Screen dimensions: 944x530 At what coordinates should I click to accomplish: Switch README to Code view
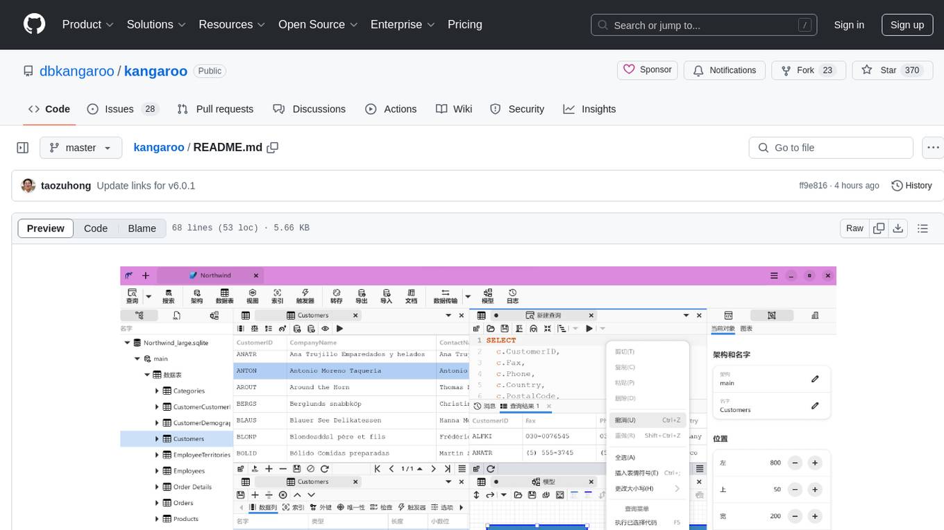(x=96, y=228)
